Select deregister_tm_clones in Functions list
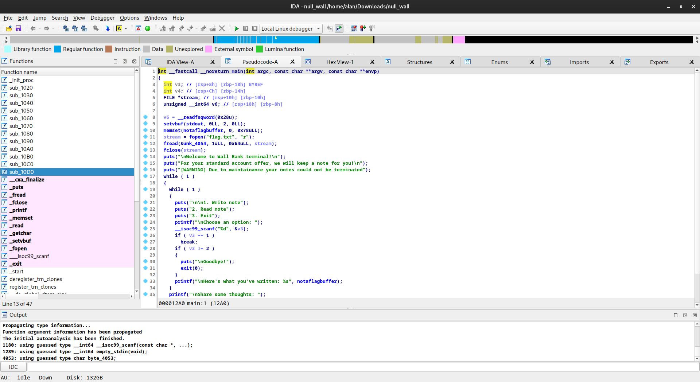Viewport: 700px width, 382px height. [x=67, y=279]
